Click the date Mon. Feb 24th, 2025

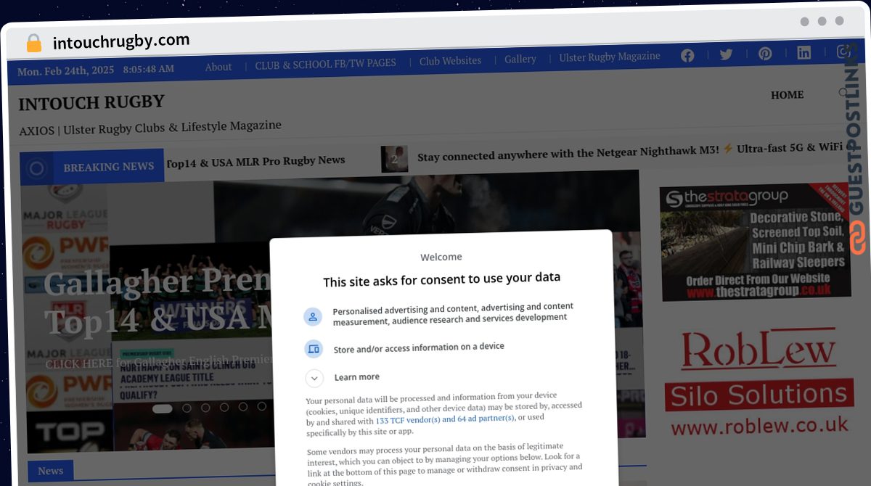[x=66, y=71]
